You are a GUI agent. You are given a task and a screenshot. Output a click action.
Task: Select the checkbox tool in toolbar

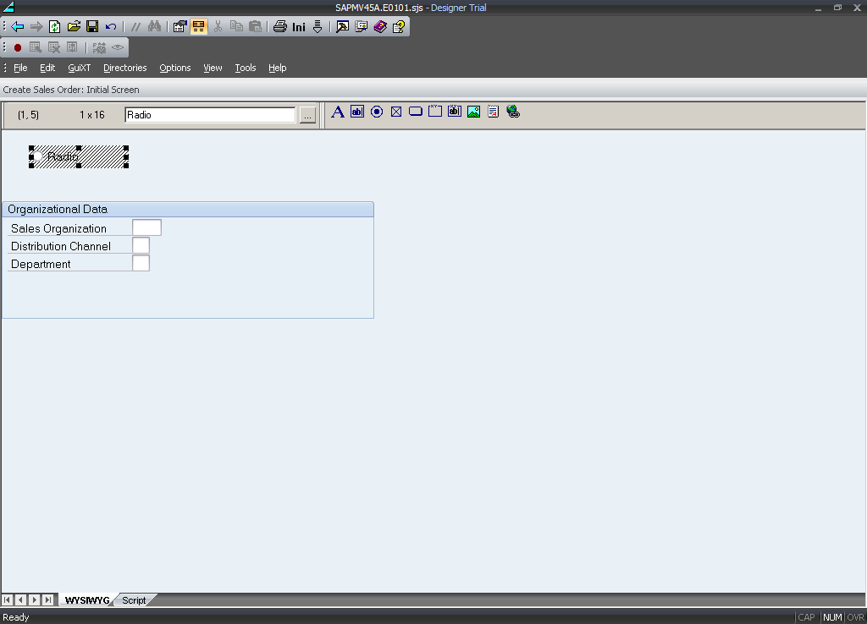396,112
